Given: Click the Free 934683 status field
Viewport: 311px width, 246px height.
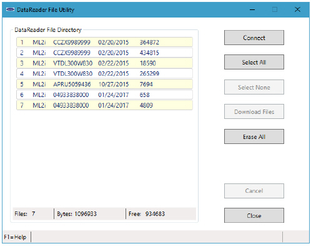Looking at the screenshot, I should 161,213.
